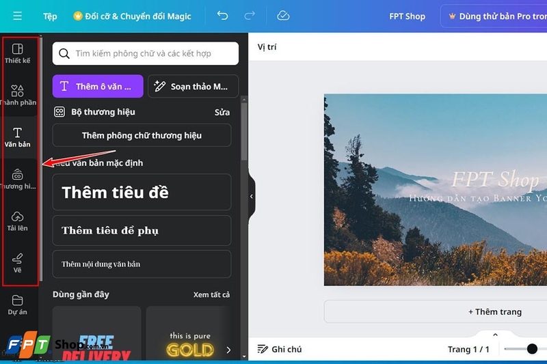Click Sửa link for brand kit
This screenshot has height=364, width=547.
click(222, 112)
